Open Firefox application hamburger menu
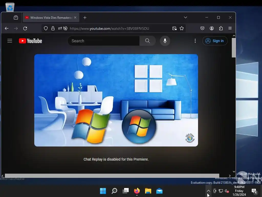This screenshot has width=262, height=197. click(x=230, y=28)
